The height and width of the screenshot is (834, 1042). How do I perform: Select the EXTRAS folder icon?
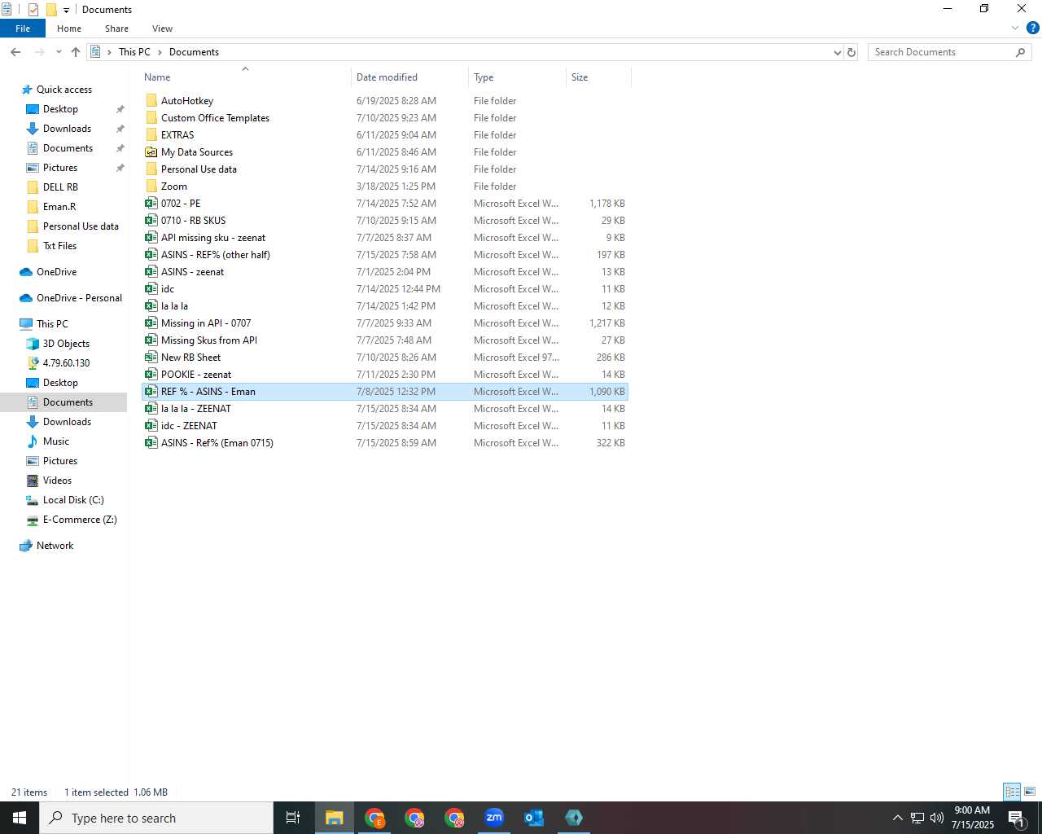click(x=151, y=135)
